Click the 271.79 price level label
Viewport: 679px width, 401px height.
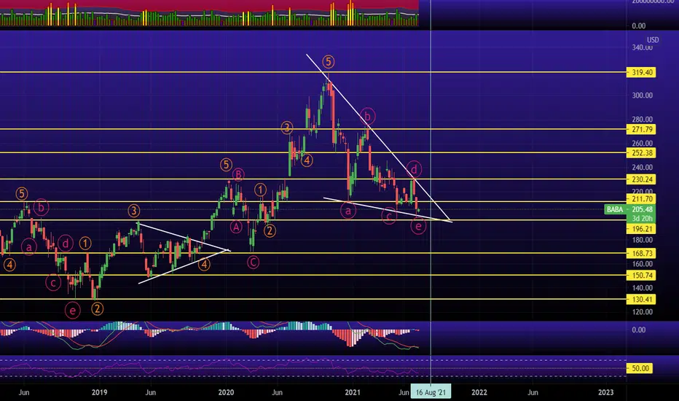pos(641,129)
